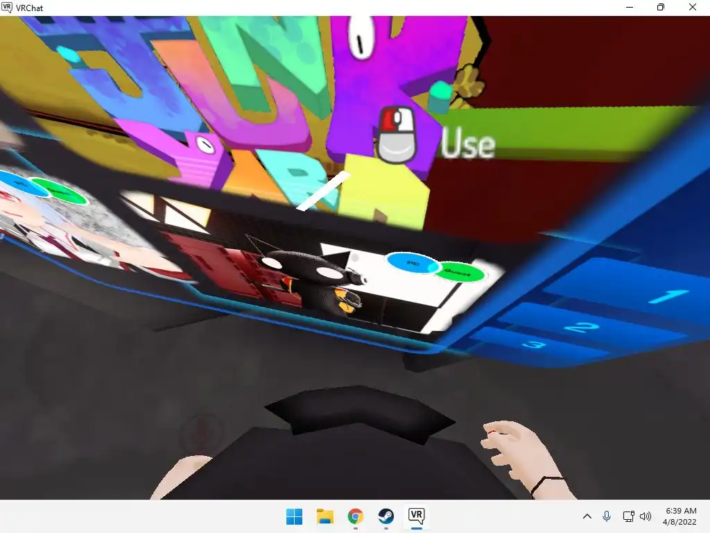Click the mouse Use prompt icon
Image resolution: width=710 pixels, height=533 pixels.
pos(397,134)
